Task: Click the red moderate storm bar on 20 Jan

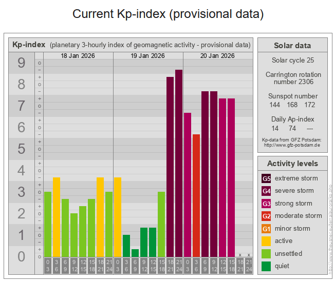Action: coord(196,195)
